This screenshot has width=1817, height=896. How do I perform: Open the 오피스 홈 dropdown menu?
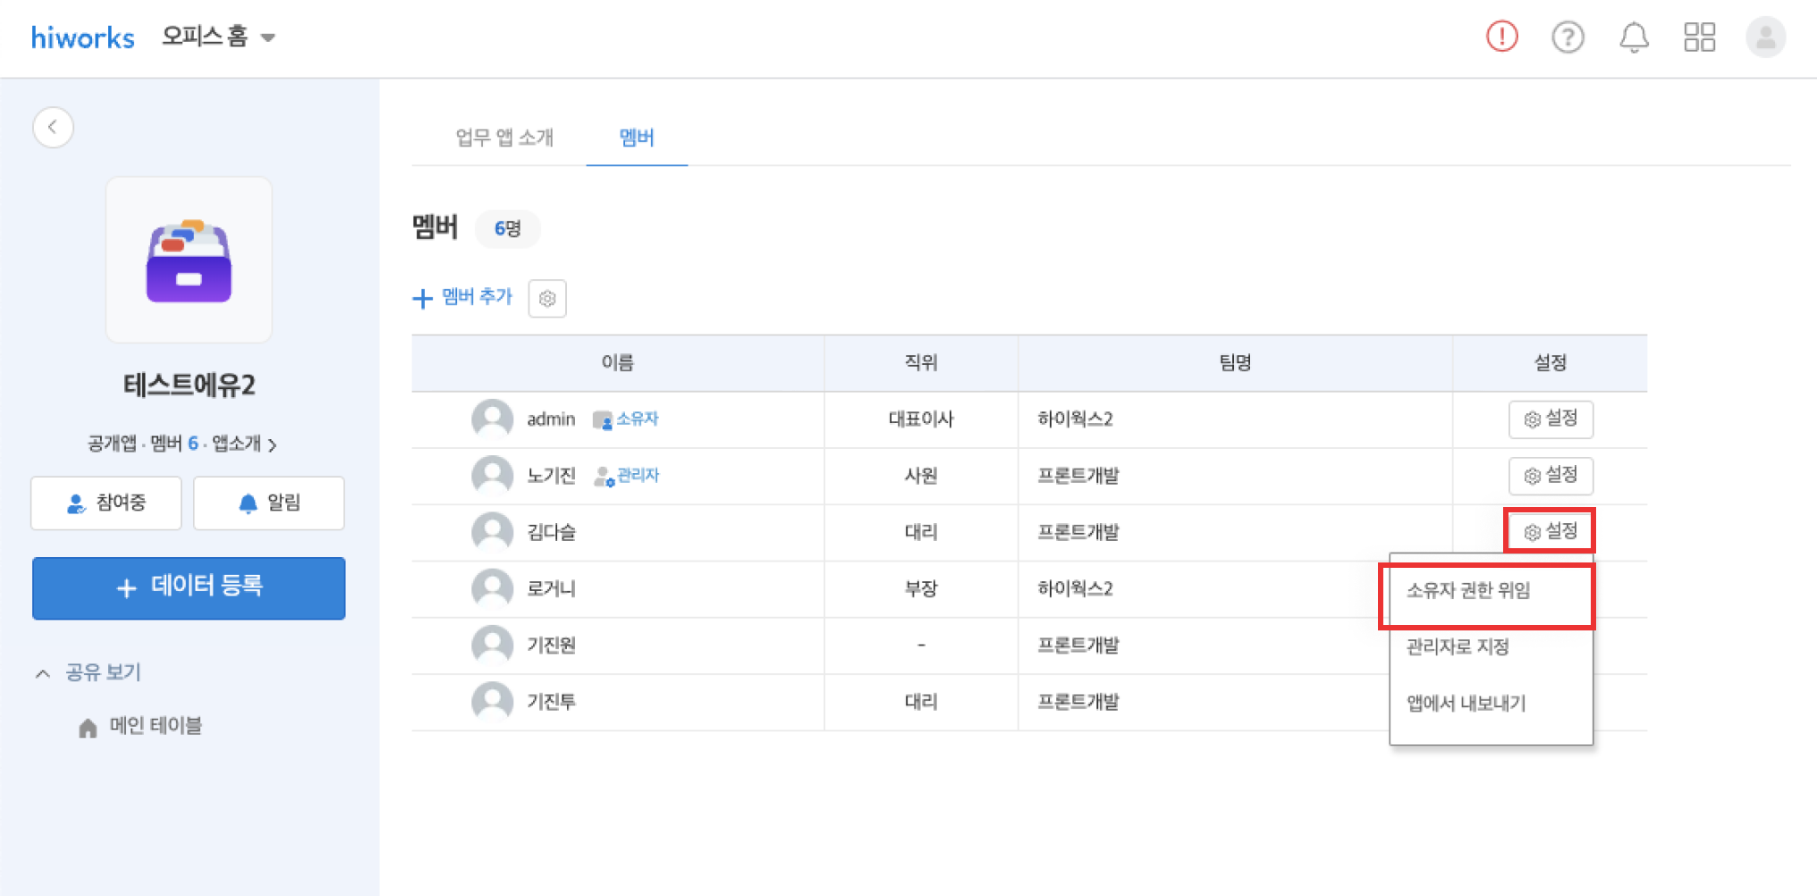[219, 37]
